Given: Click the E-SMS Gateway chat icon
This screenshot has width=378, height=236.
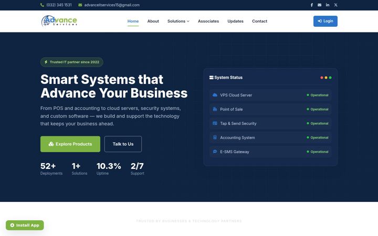Looking at the screenshot, I should click(x=215, y=152).
